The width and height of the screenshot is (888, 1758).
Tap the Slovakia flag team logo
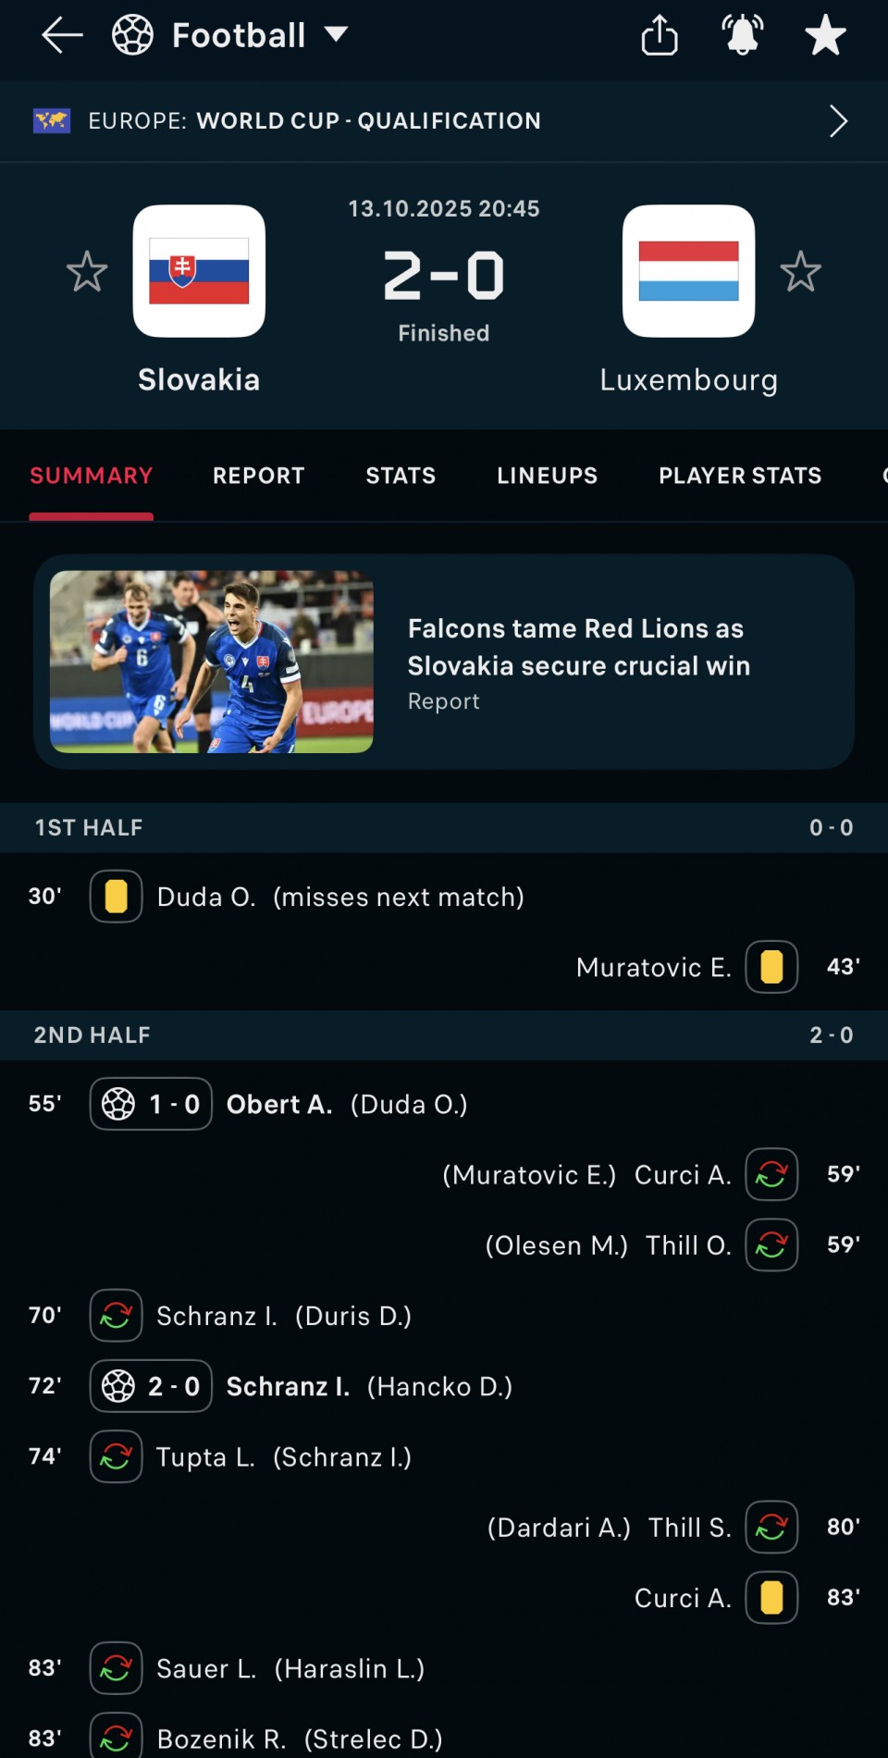point(199,271)
